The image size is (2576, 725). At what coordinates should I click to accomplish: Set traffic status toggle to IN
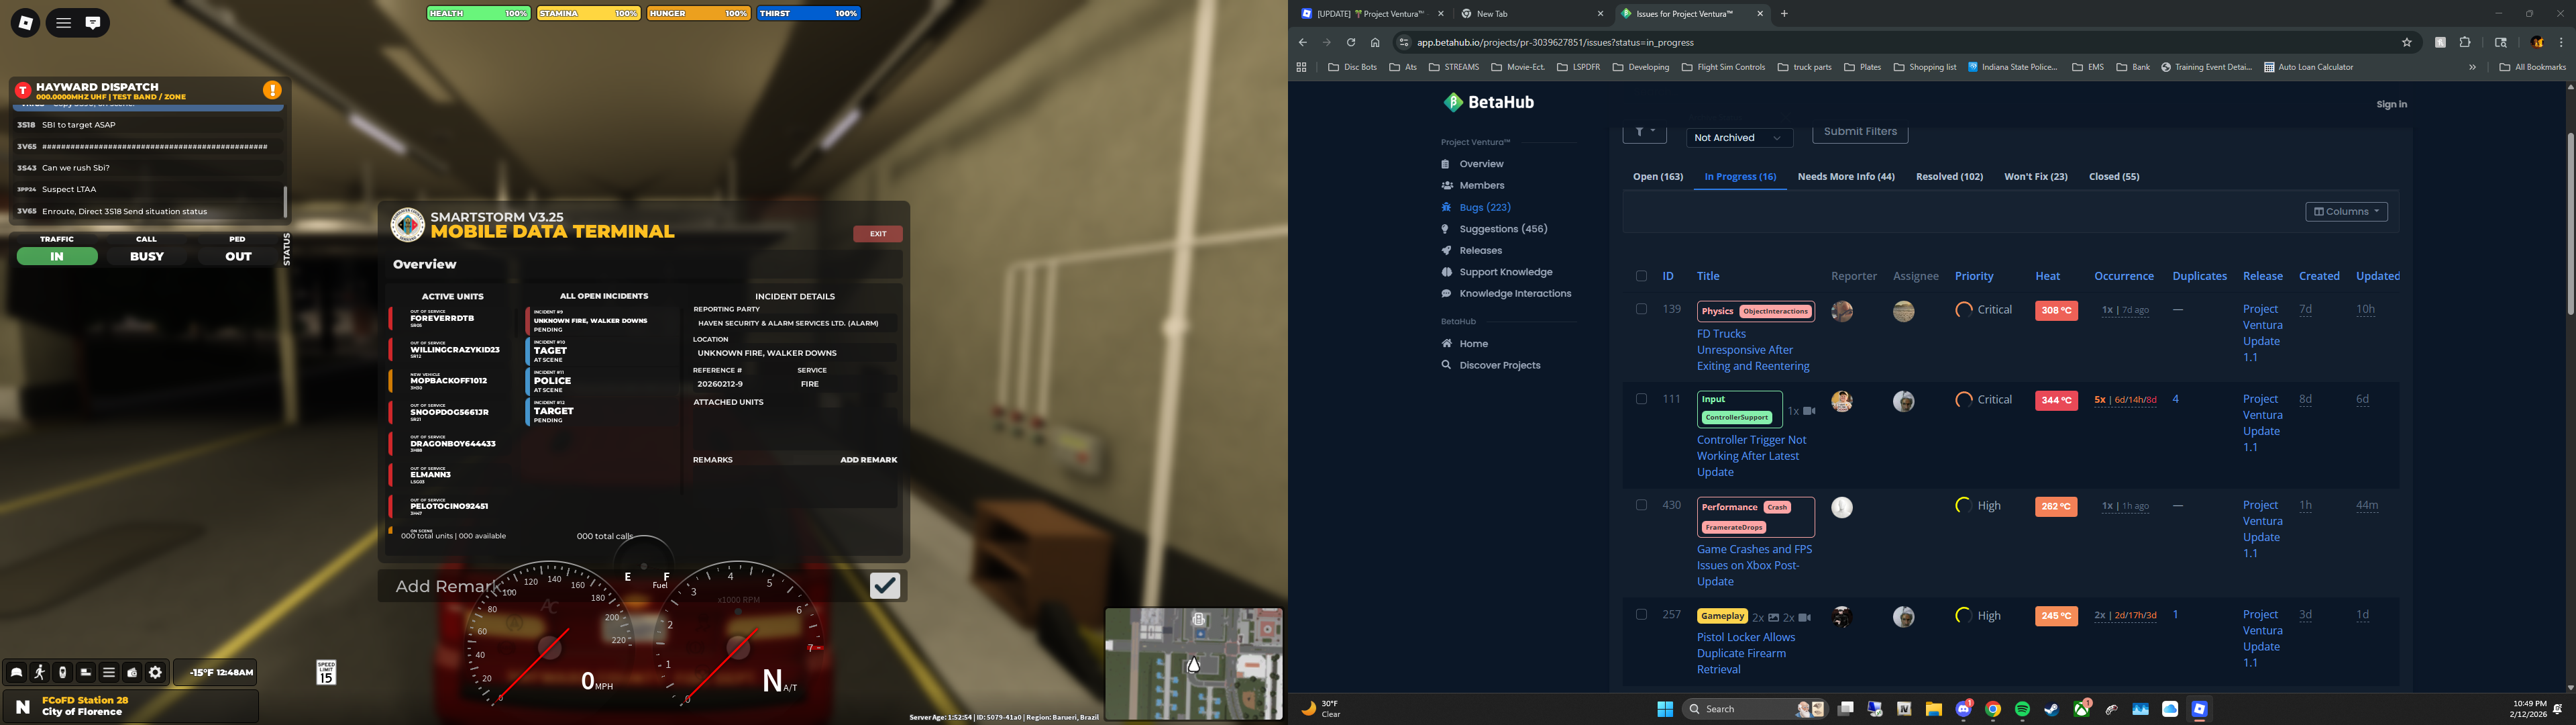(x=57, y=256)
